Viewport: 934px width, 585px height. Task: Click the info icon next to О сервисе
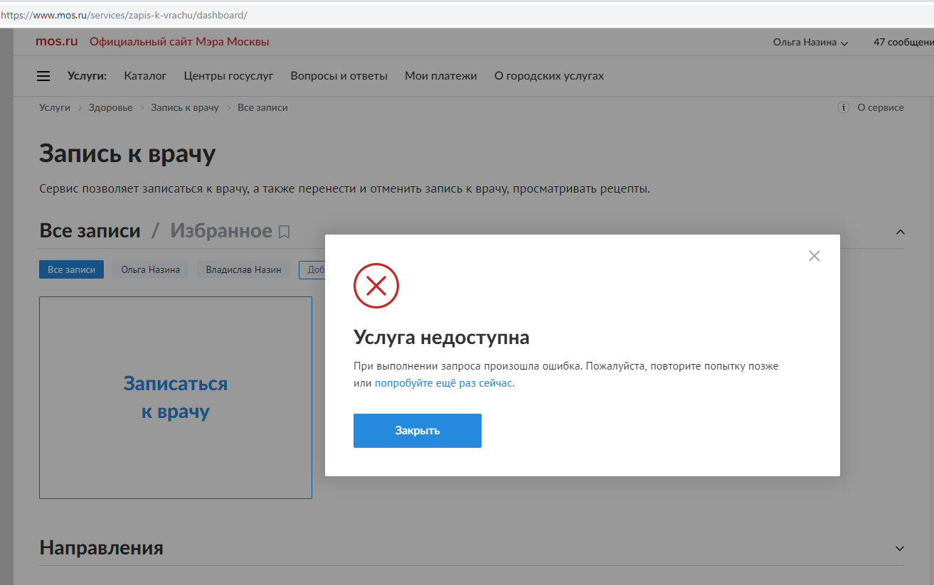click(x=844, y=107)
